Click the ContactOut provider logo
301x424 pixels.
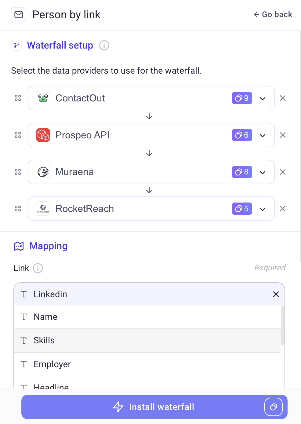pos(43,98)
